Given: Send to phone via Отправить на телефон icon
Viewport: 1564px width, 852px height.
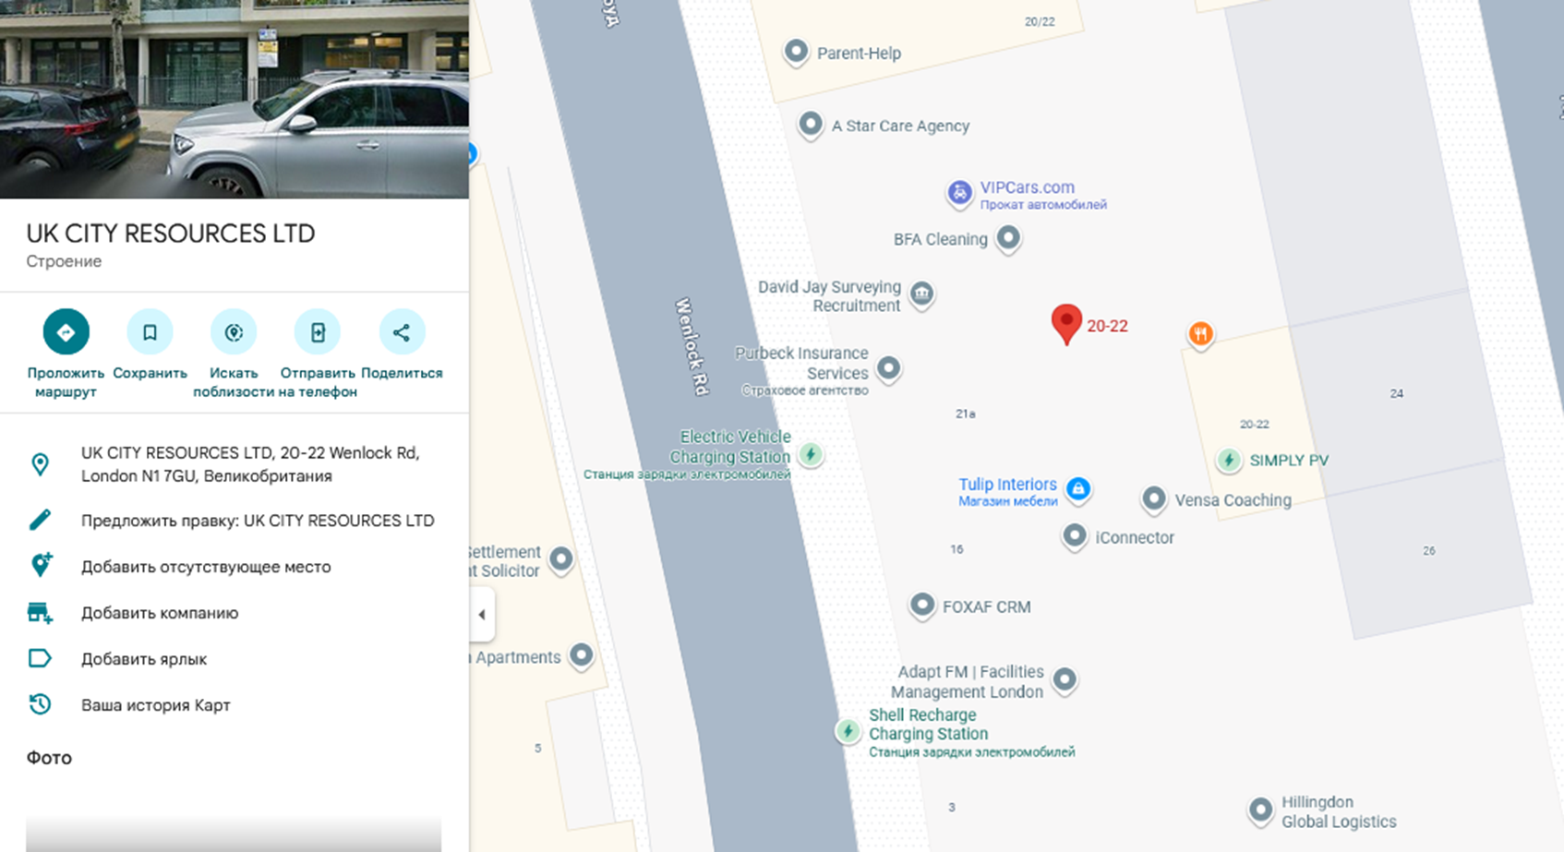Looking at the screenshot, I should [x=318, y=332].
